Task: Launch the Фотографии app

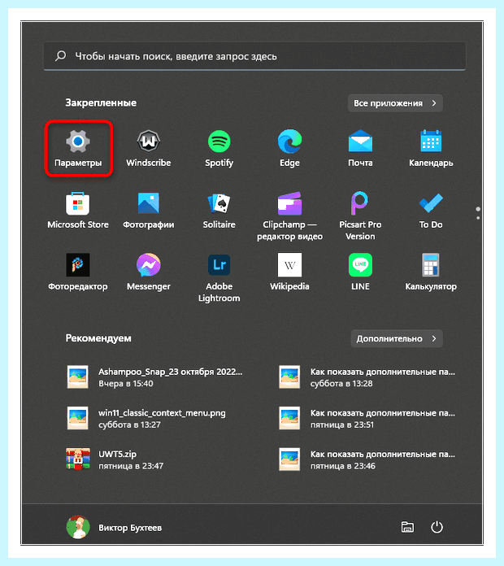Action: [x=149, y=211]
